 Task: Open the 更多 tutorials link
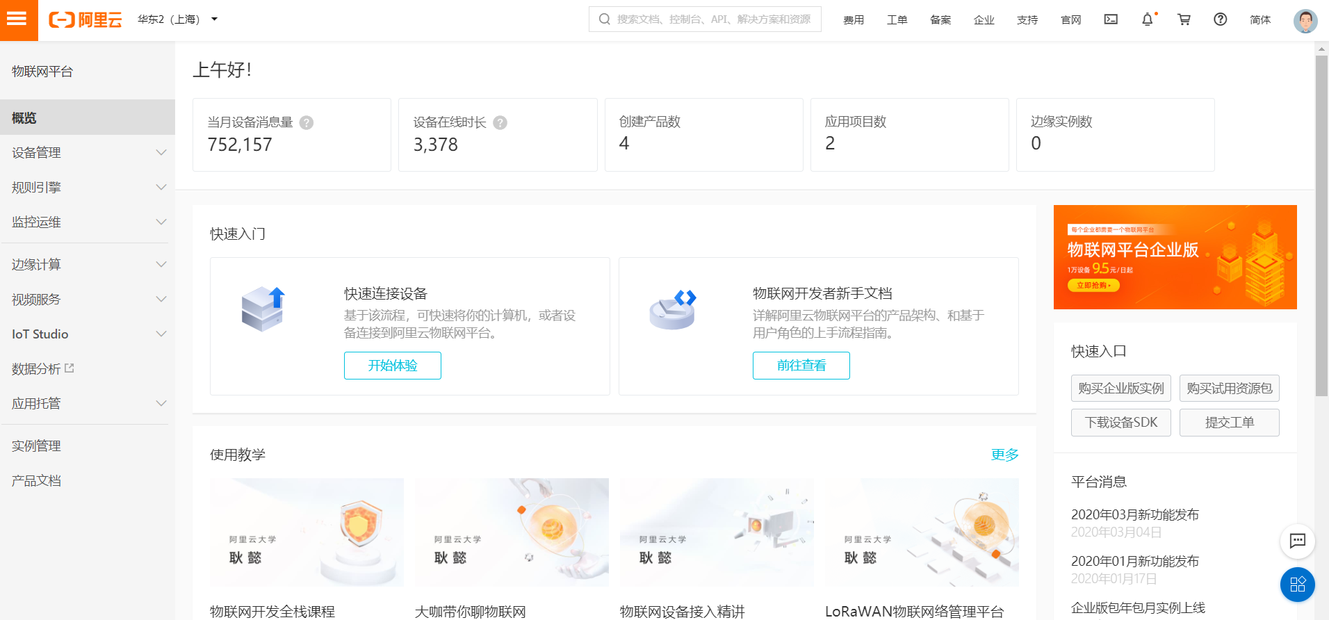click(x=1004, y=455)
